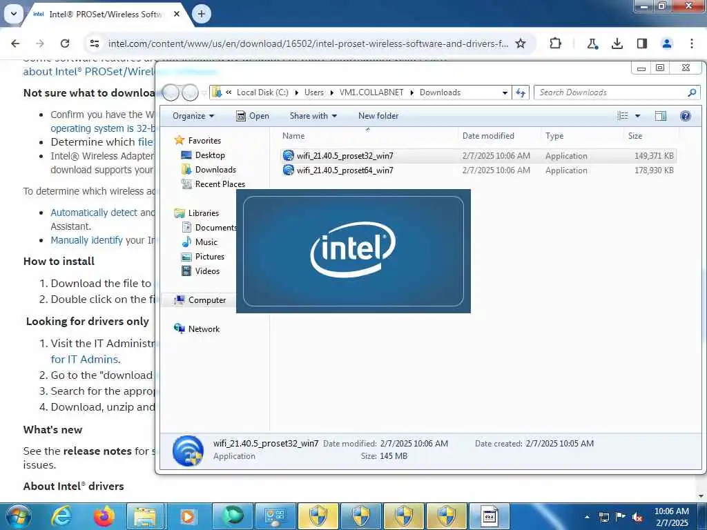The width and height of the screenshot is (707, 530).
Task: Open Chrome downloads tray icon
Action: point(617,43)
